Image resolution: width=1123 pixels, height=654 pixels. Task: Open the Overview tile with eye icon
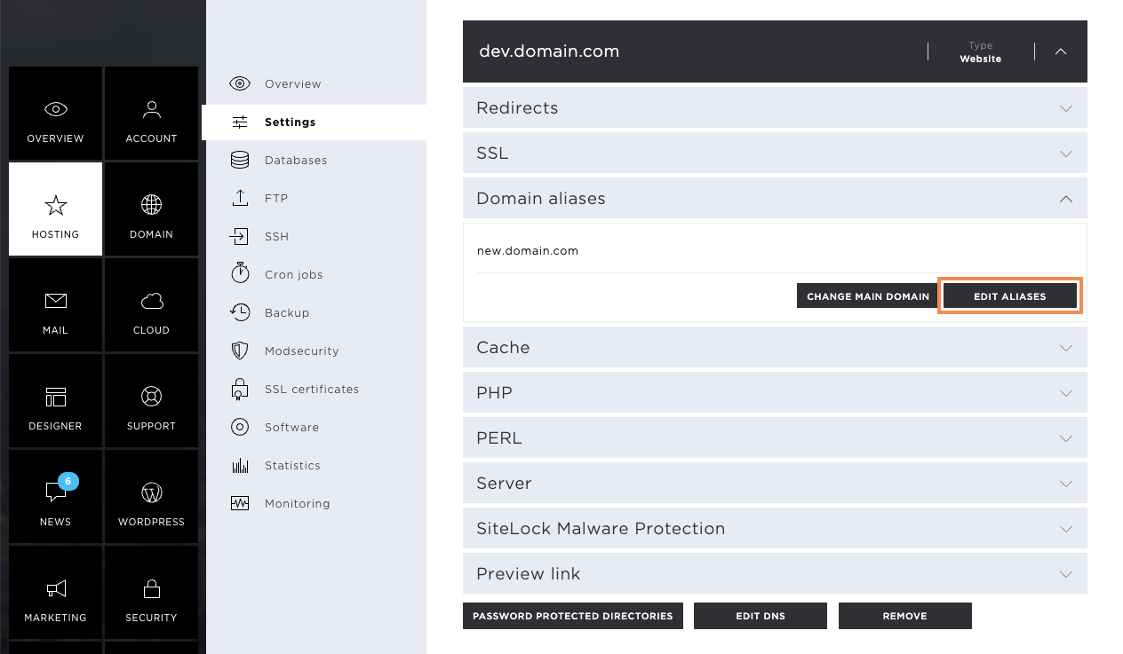click(x=55, y=114)
